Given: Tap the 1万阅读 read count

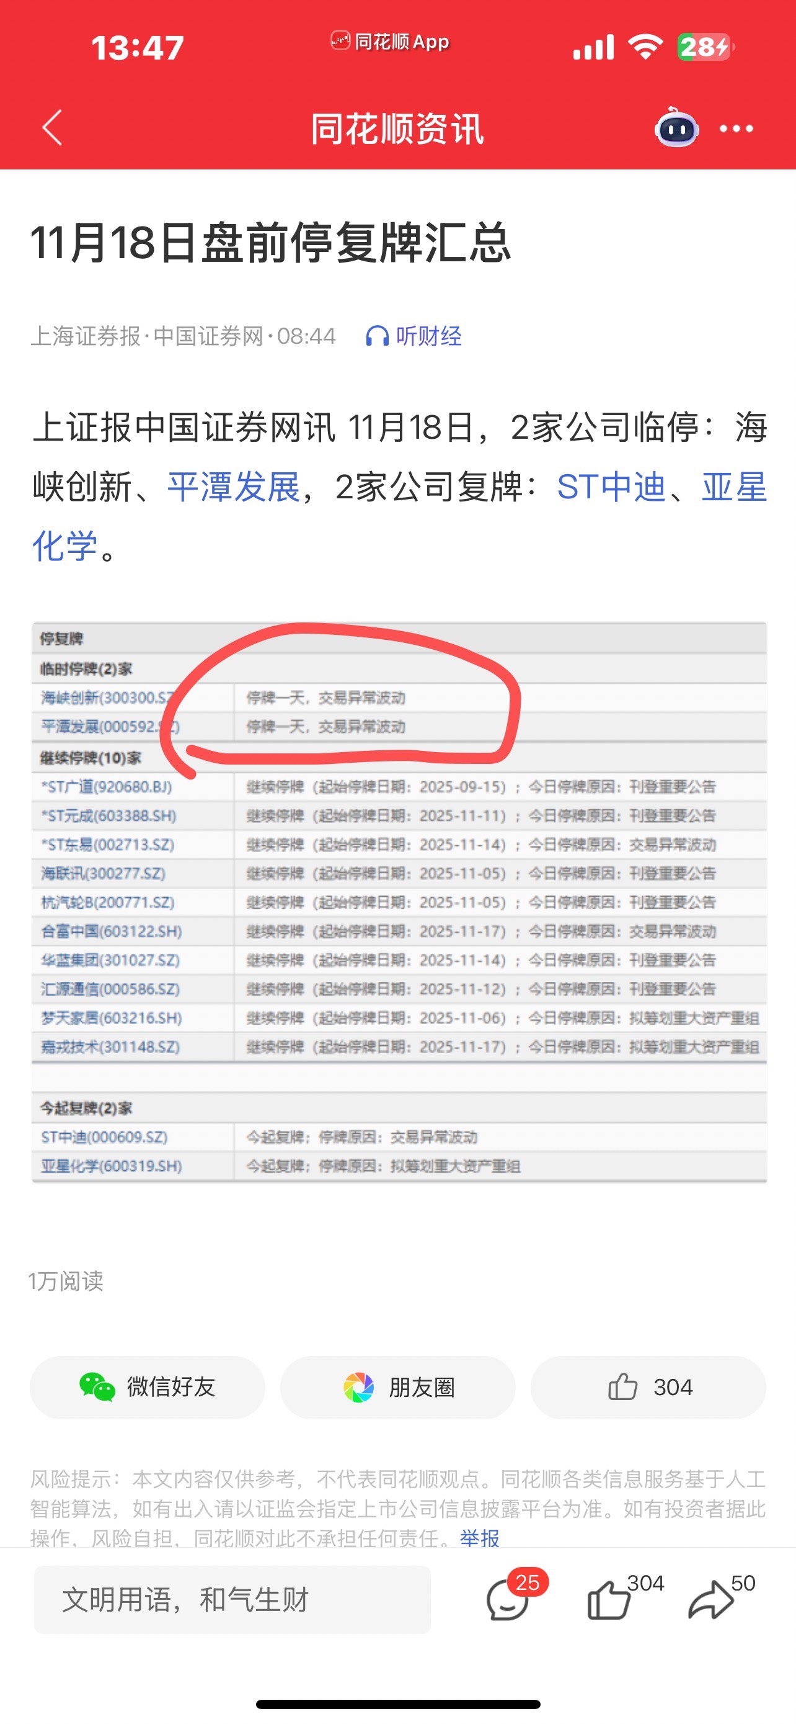Looking at the screenshot, I should [66, 1281].
